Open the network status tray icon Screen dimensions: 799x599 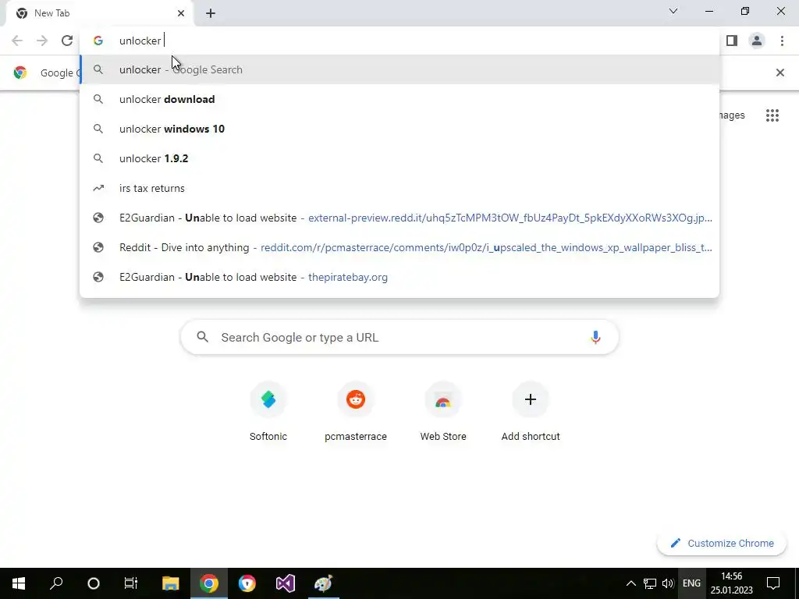tap(650, 583)
